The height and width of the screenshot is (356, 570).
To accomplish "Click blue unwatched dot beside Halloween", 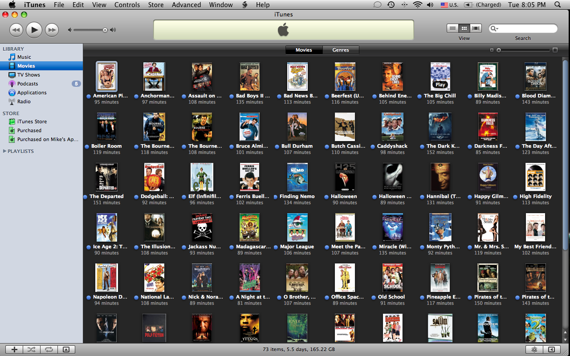I will click(x=327, y=197).
